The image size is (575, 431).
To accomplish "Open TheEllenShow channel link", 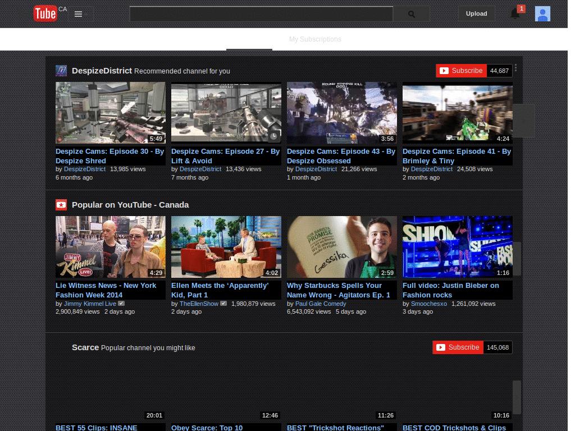I will (x=199, y=304).
